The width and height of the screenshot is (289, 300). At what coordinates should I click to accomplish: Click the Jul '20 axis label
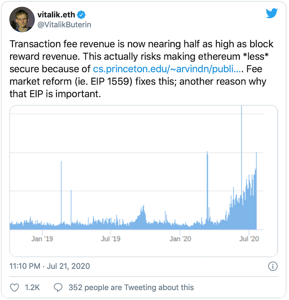[249, 238]
